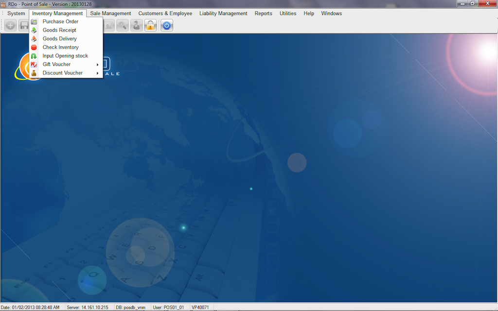Click the red Check Inventory icon

point(34,47)
